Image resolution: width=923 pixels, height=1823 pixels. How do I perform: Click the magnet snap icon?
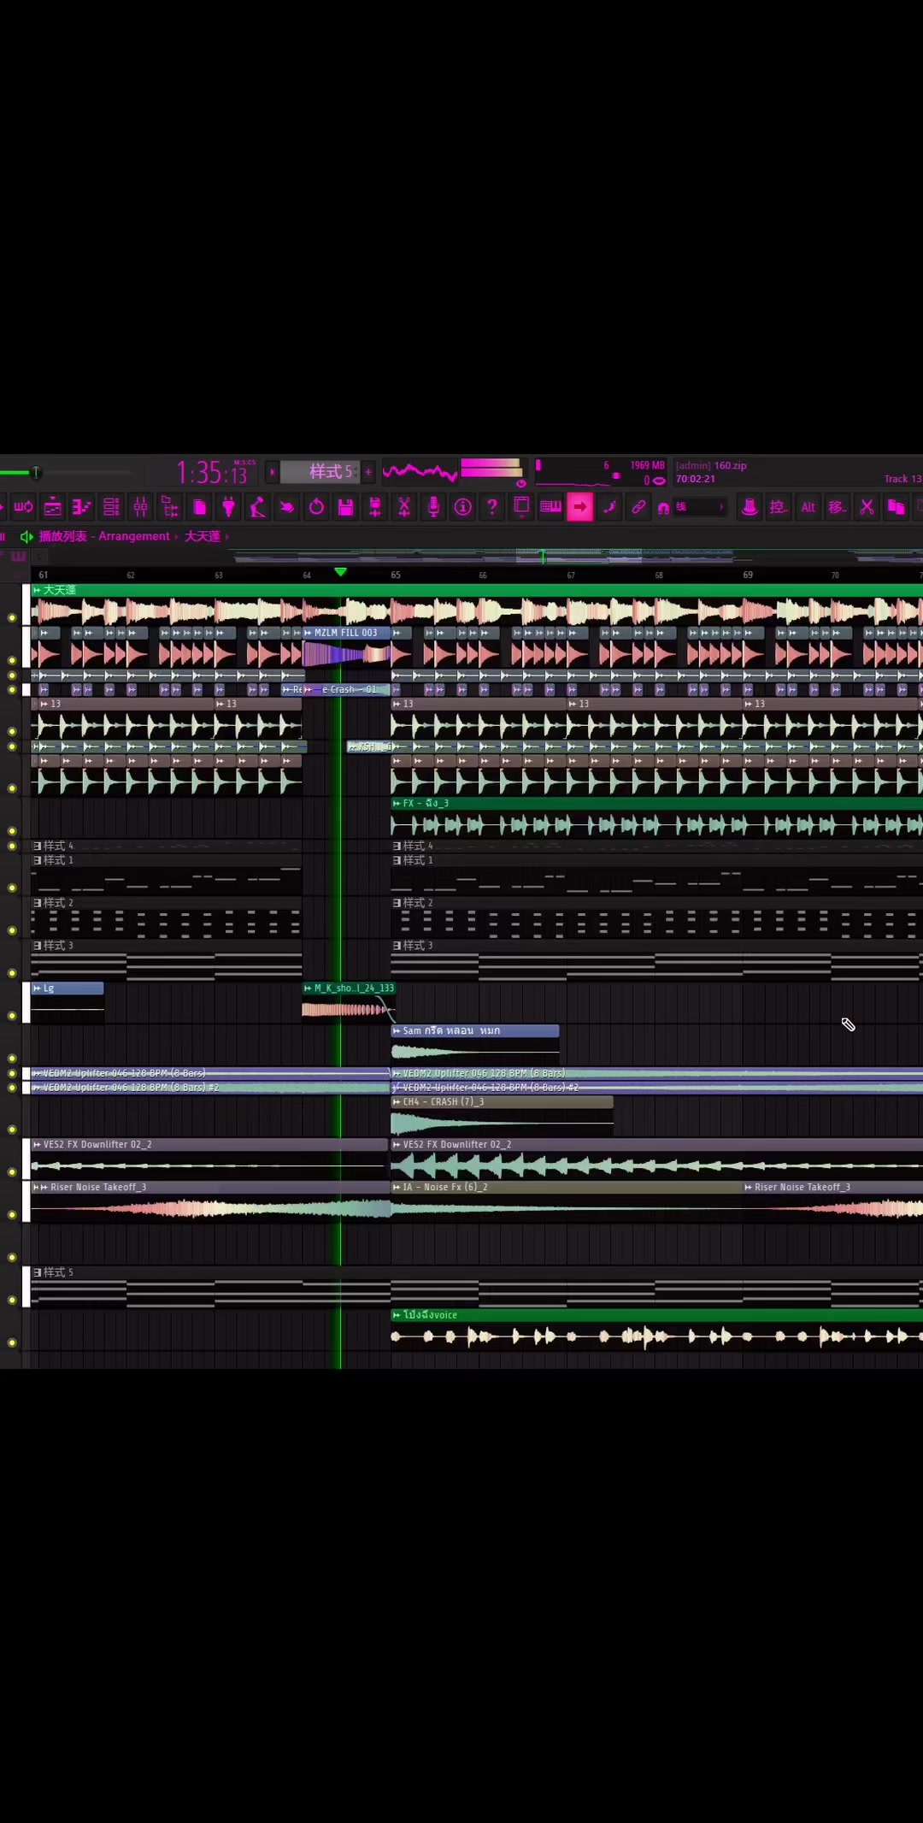coord(663,508)
